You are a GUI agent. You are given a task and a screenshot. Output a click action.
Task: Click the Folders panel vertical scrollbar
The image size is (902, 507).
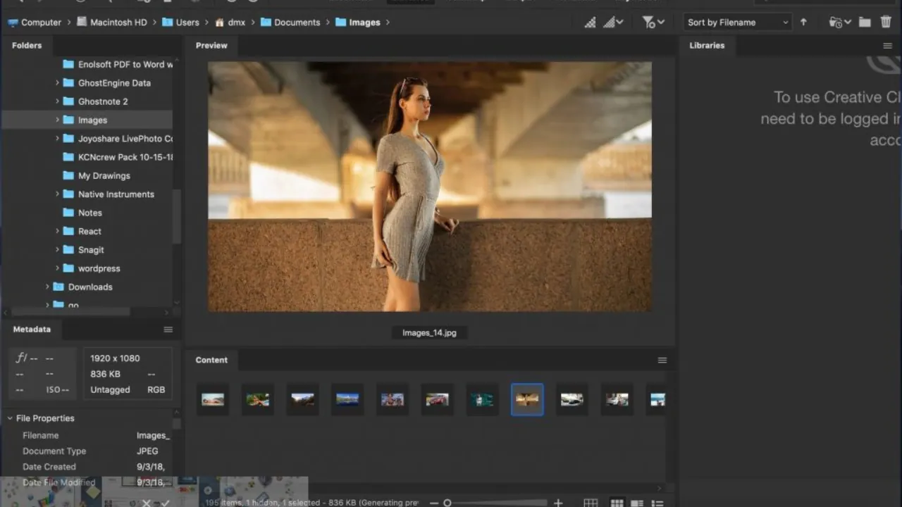(x=177, y=217)
